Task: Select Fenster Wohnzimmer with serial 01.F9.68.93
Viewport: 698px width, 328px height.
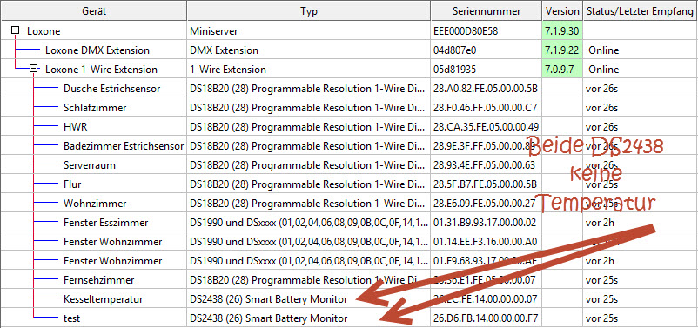Action: [x=112, y=261]
